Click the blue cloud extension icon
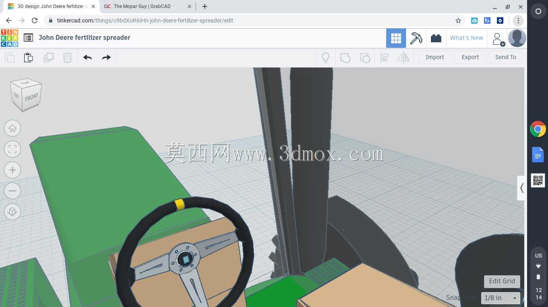 pyautogui.click(x=474, y=20)
